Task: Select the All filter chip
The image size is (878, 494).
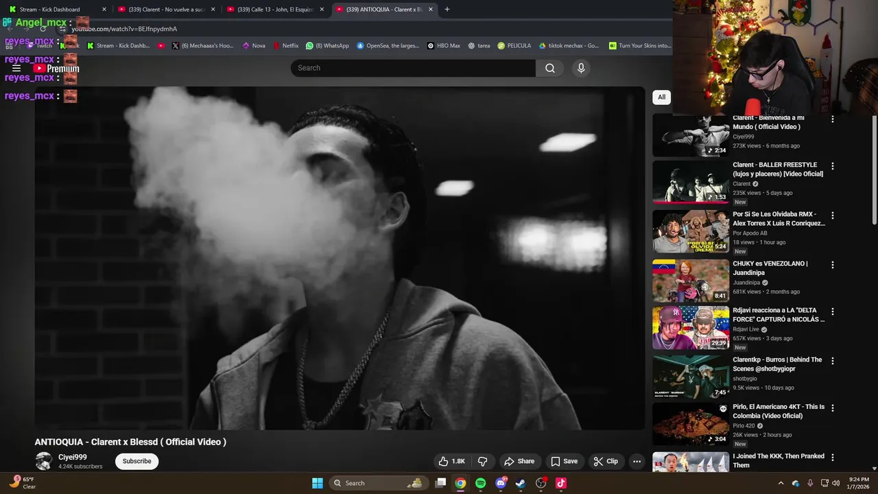Action: point(661,97)
